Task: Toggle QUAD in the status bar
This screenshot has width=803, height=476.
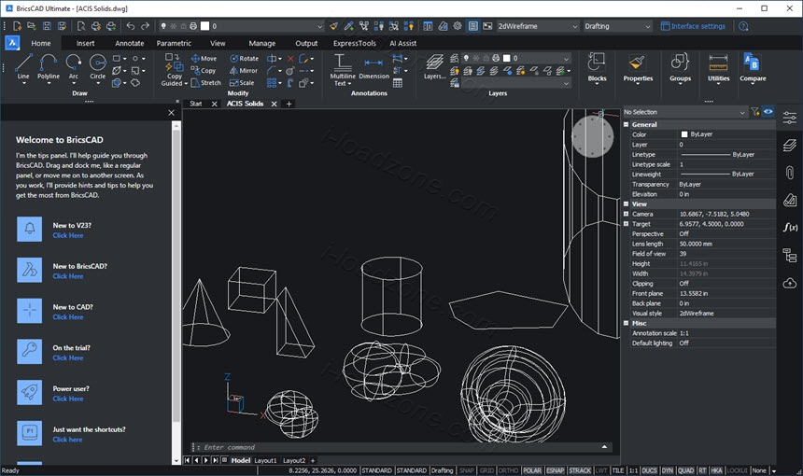Action: 685,470
